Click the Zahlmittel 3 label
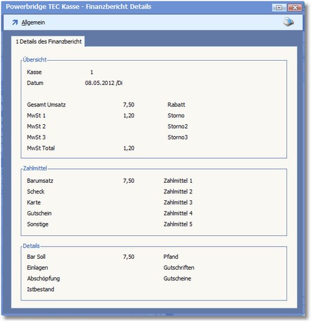Image resolution: width=312 pixels, height=323 pixels. 178,202
